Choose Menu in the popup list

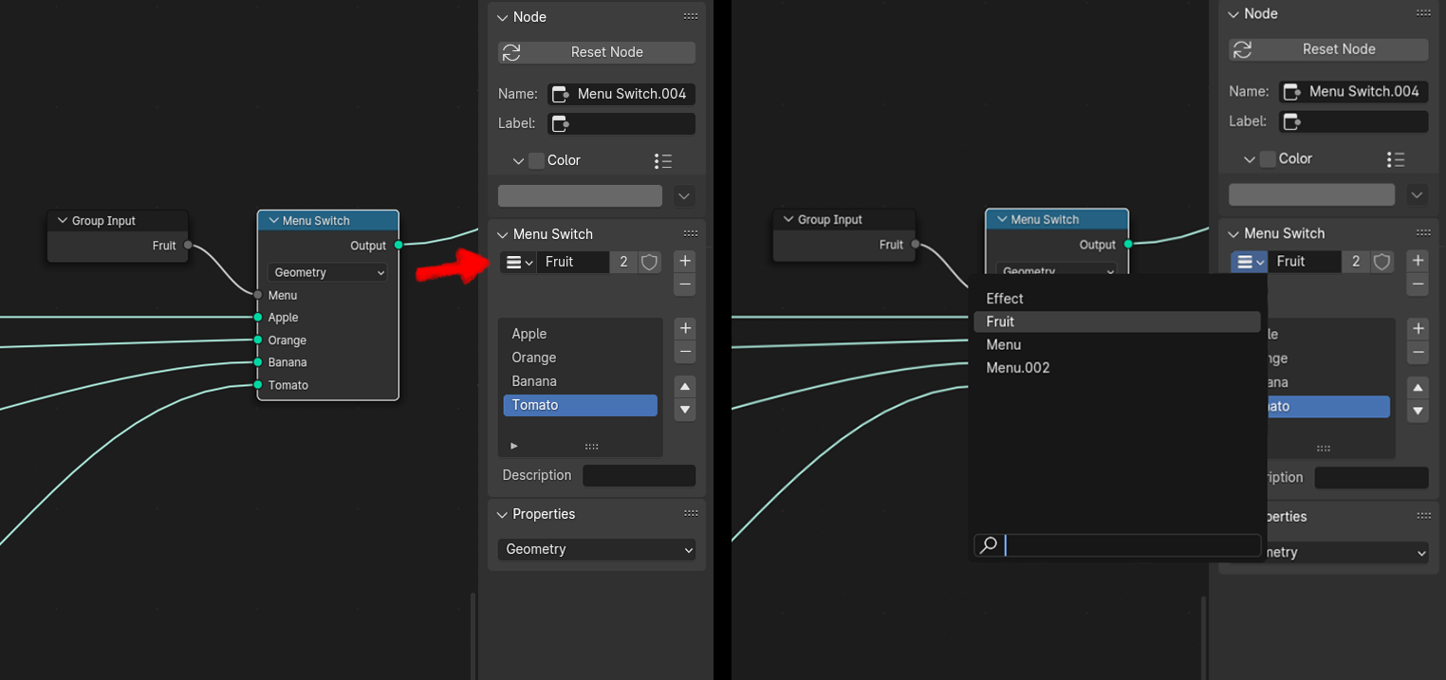pos(1117,345)
